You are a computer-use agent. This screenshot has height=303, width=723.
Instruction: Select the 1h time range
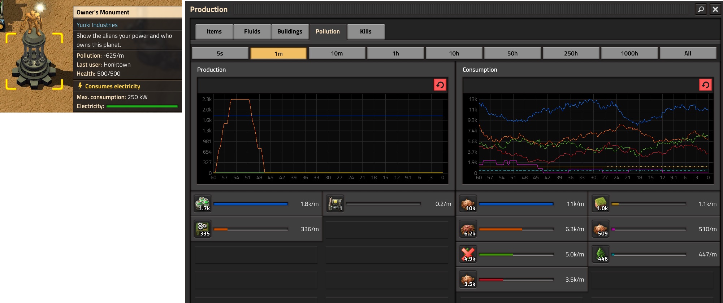395,53
